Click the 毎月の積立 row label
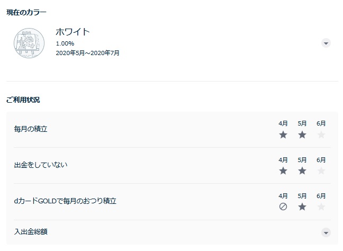The image size is (343, 251). 31,129
